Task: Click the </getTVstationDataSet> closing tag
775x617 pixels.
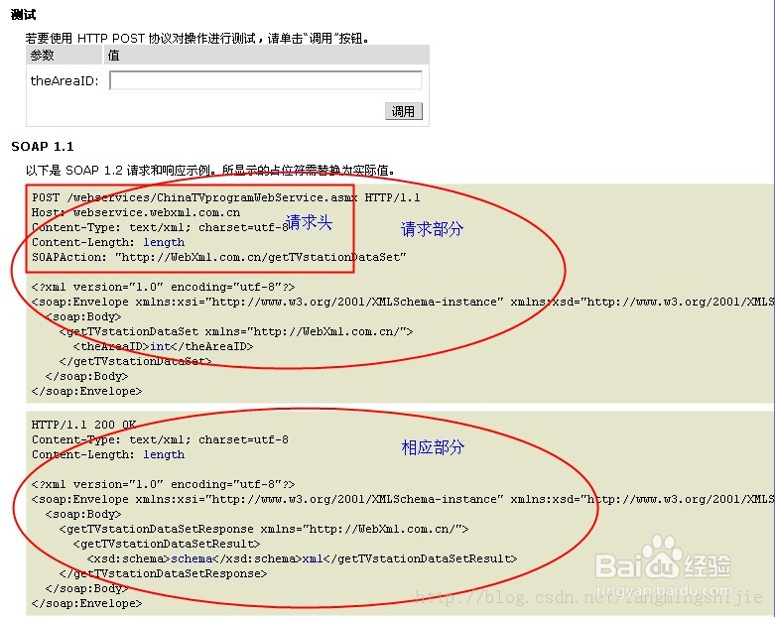Action: pyautogui.click(x=135, y=361)
